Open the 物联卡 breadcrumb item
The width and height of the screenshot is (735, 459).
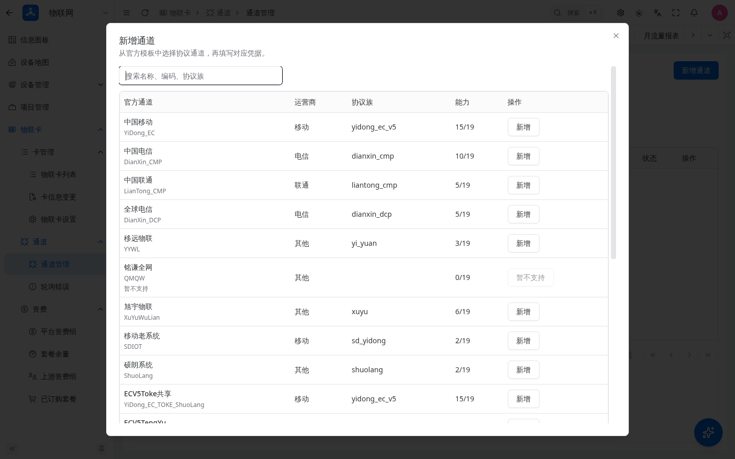175,13
